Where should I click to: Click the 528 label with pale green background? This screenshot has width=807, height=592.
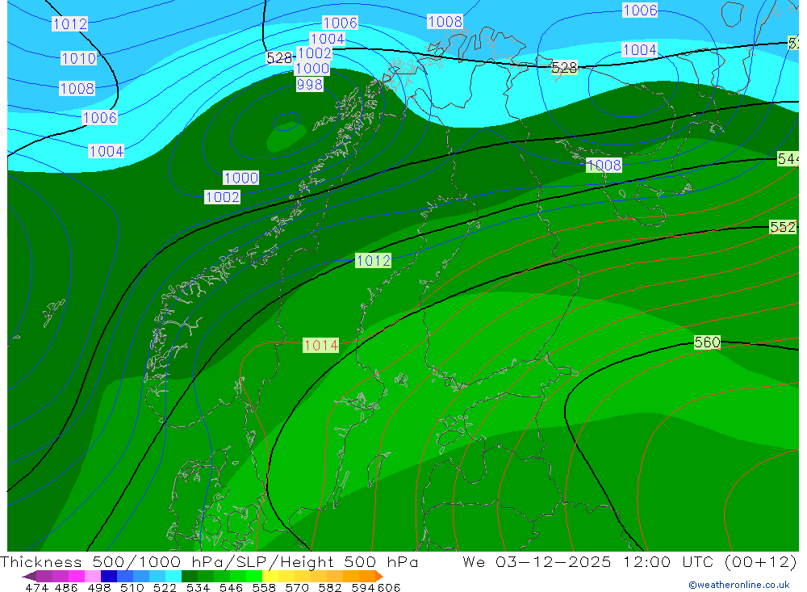click(564, 68)
